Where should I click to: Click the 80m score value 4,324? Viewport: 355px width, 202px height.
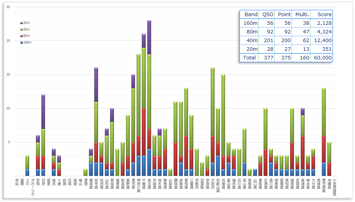click(322, 32)
